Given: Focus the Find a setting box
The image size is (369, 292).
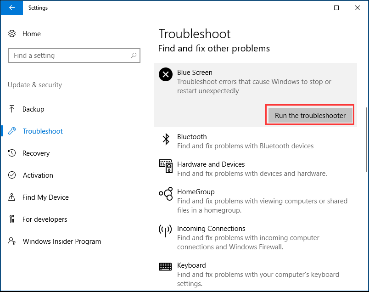Looking at the screenshot, I should [74, 56].
